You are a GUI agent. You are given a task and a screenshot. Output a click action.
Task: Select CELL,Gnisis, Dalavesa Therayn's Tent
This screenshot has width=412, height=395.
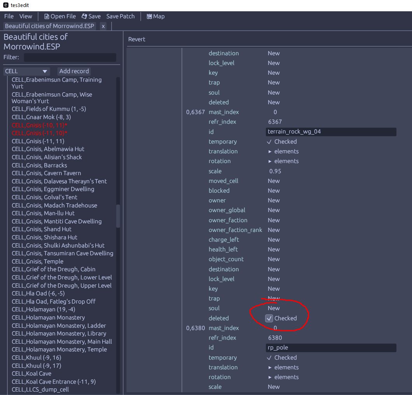tap(59, 181)
